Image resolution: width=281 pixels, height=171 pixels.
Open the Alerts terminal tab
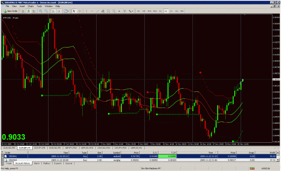37,163
